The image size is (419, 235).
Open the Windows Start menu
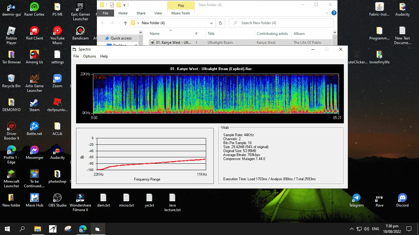pos(7,229)
